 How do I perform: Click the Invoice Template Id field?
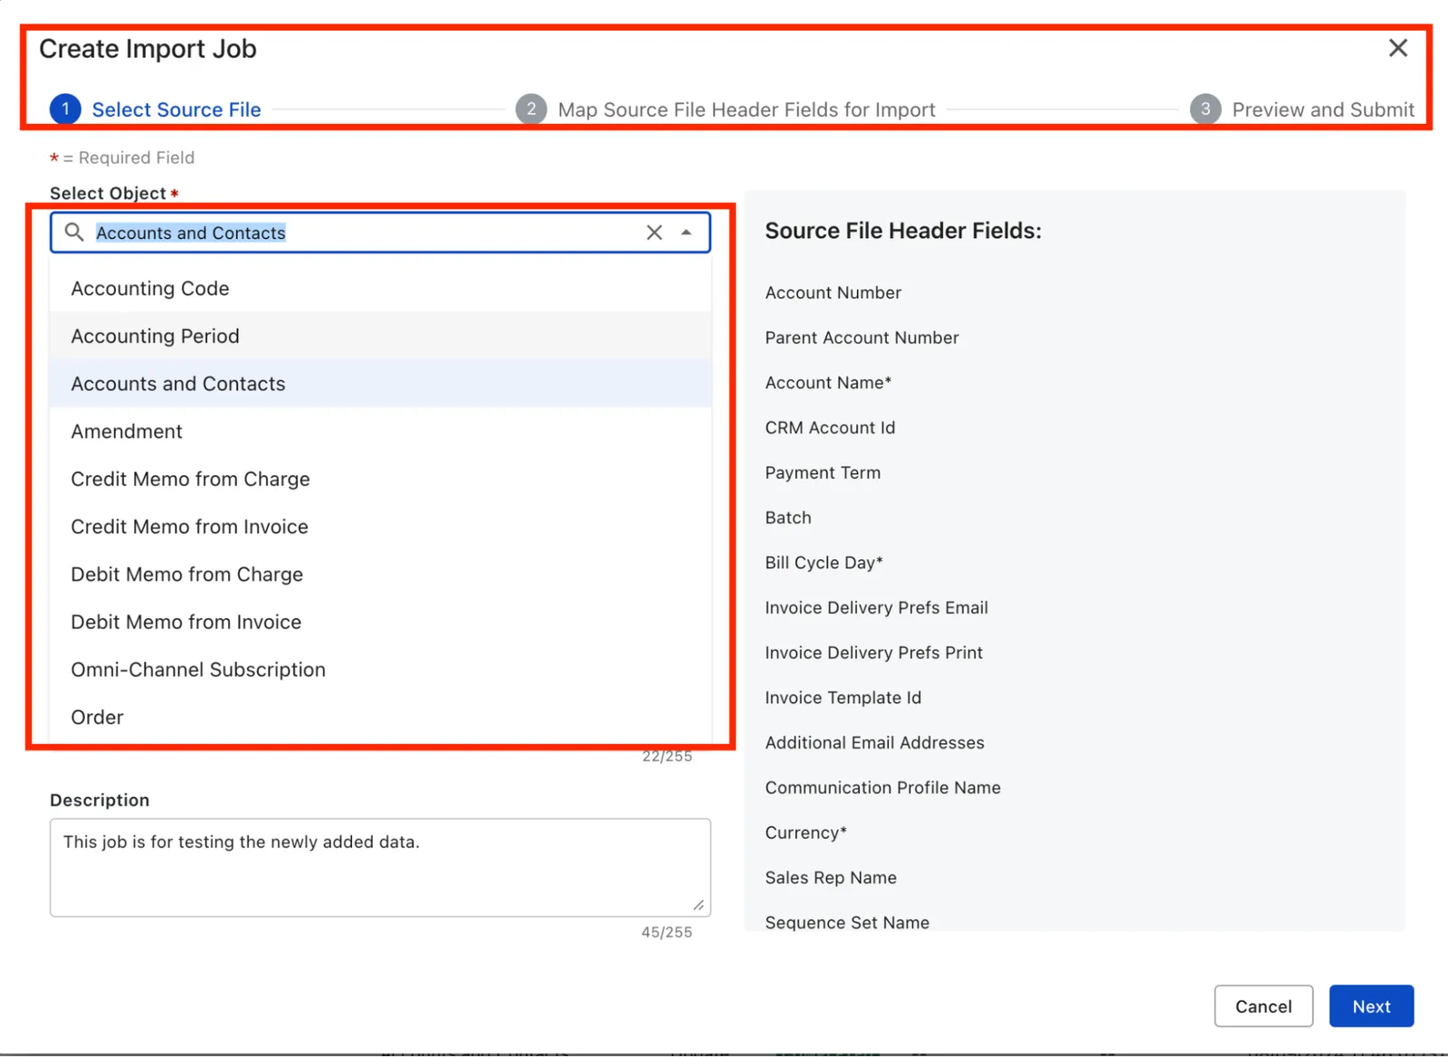click(843, 698)
